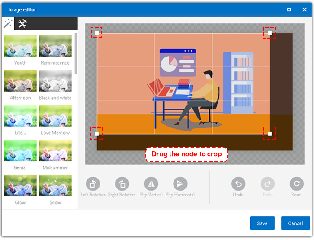The width and height of the screenshot is (314, 240).
Task: Open the magic wand filters tab
Action: pos(8,24)
